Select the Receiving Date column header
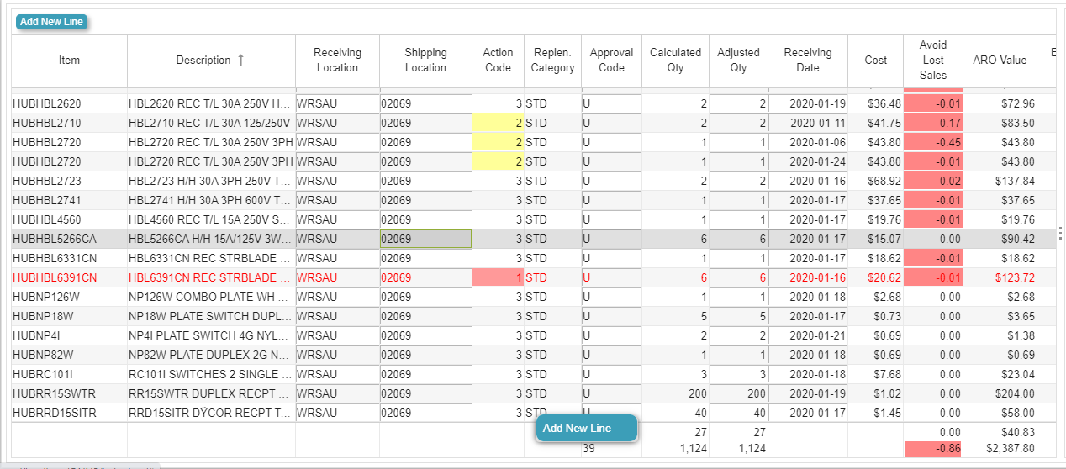Screen dimensions: 1066x469 point(807,61)
